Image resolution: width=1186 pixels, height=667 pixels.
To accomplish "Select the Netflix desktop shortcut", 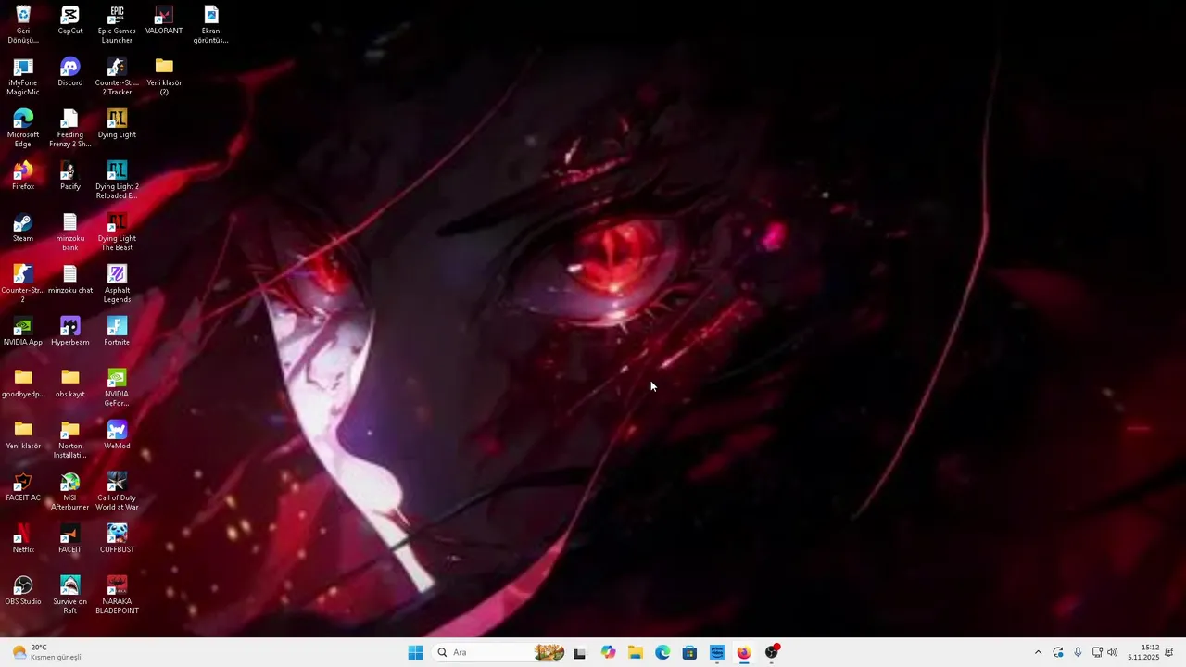I will 23,539.
